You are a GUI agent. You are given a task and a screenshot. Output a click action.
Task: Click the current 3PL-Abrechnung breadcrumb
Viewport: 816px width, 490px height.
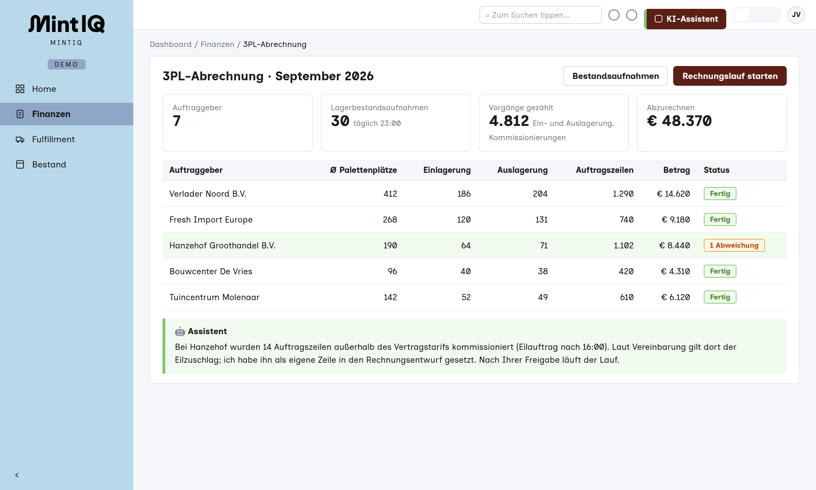click(275, 44)
